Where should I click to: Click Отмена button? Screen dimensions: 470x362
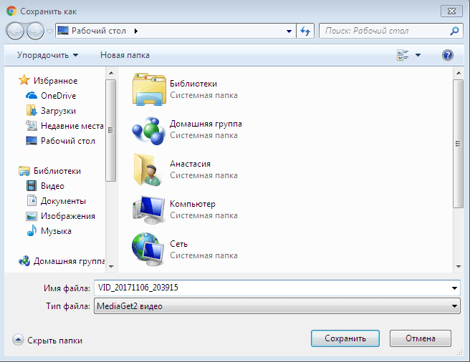421,338
